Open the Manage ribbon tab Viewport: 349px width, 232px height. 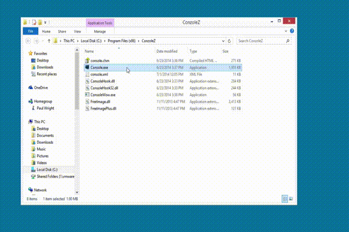[99, 31]
